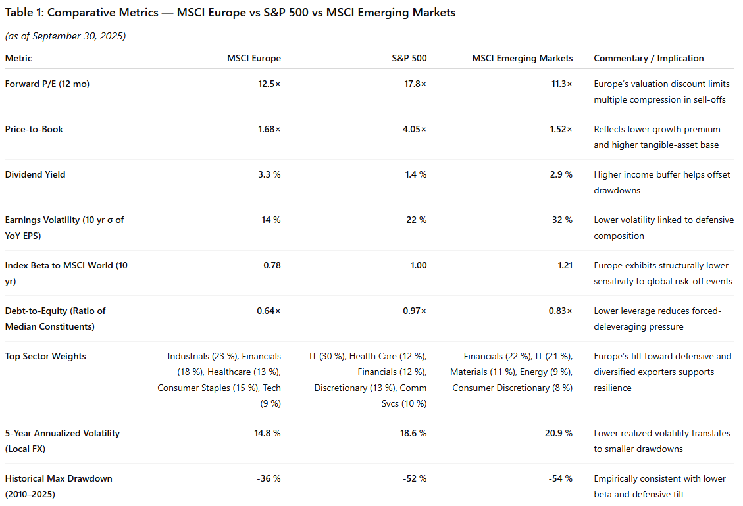Click the MSCI Emerging Markets column header
This screenshot has height=506, width=743.
pyautogui.click(x=523, y=58)
